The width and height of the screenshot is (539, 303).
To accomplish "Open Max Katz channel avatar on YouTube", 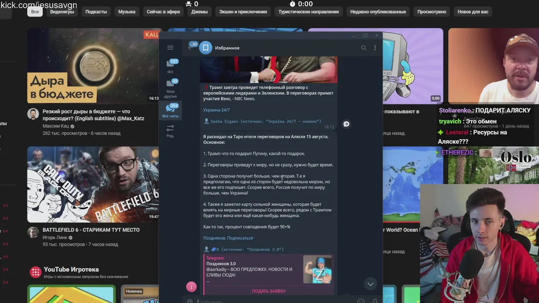I will pos(33,114).
